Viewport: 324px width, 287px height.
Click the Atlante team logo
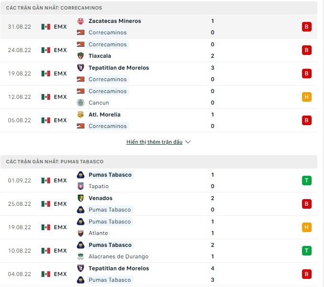click(x=80, y=233)
